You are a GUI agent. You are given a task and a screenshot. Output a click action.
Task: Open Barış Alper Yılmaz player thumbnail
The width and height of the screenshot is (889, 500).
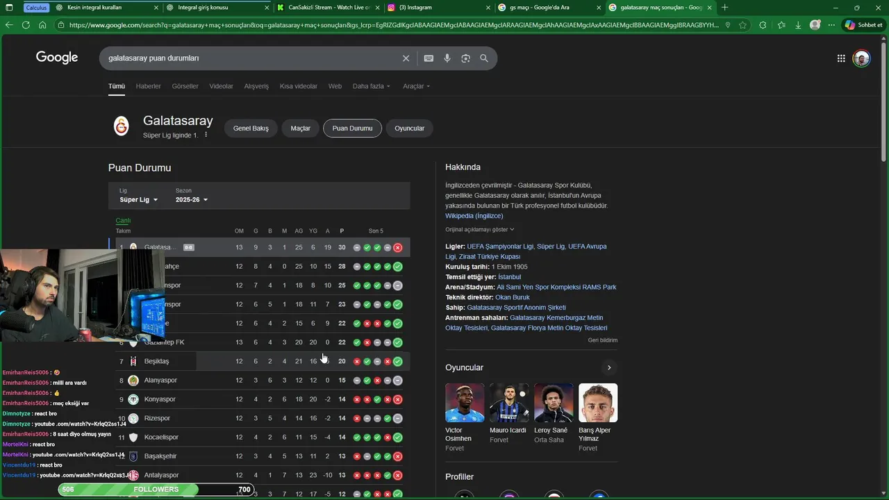tap(598, 403)
